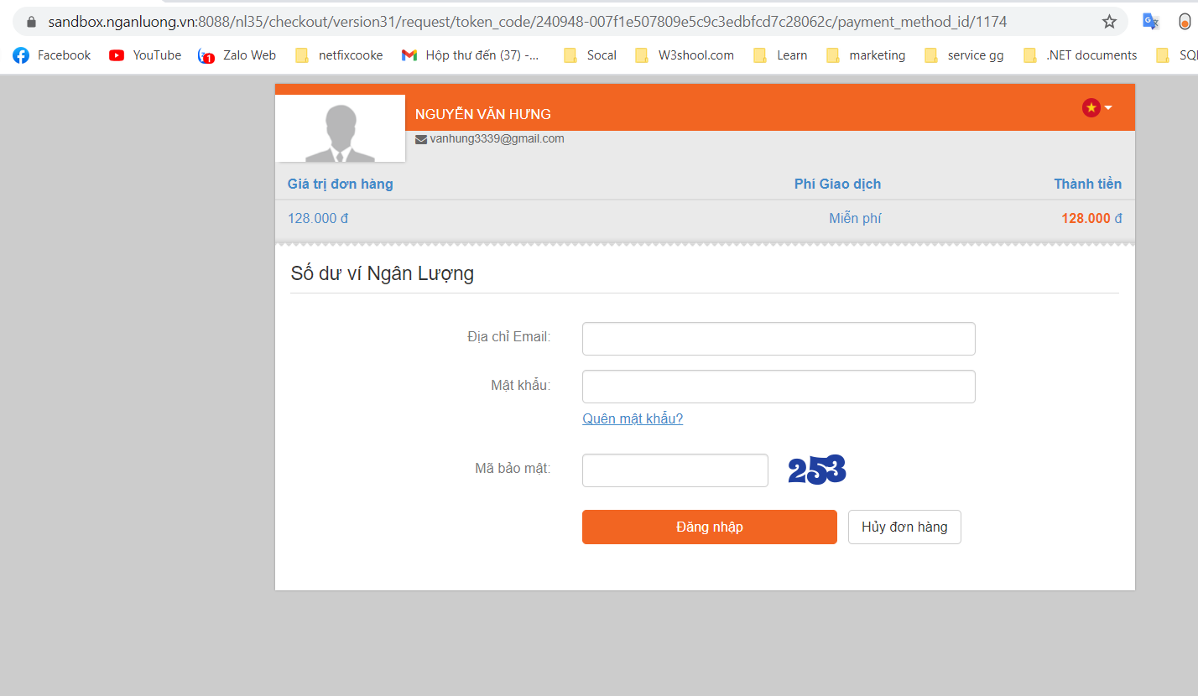1198x696 pixels.
Task: Open the Facebook bookmark
Action: [52, 55]
